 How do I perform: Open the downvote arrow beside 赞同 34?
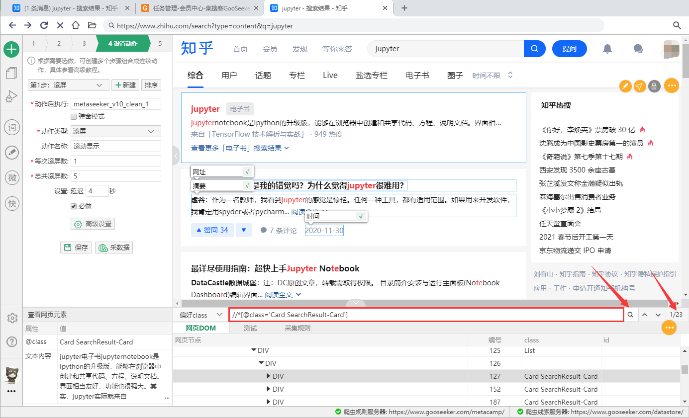pyautogui.click(x=244, y=230)
